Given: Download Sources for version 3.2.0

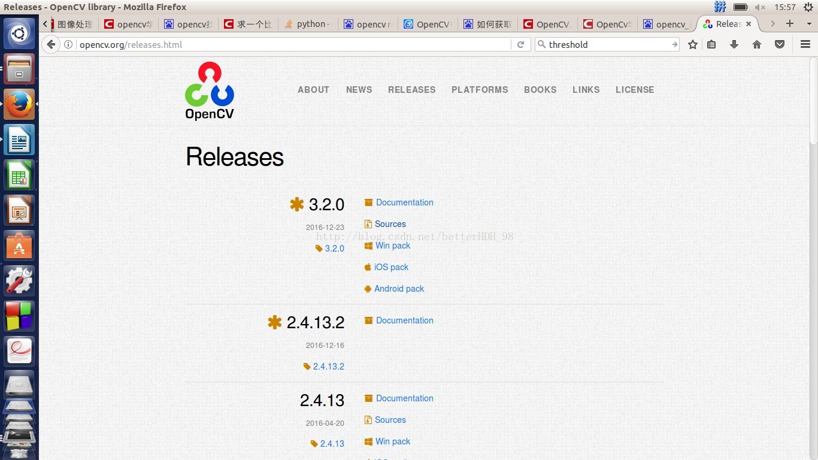Looking at the screenshot, I should (390, 224).
